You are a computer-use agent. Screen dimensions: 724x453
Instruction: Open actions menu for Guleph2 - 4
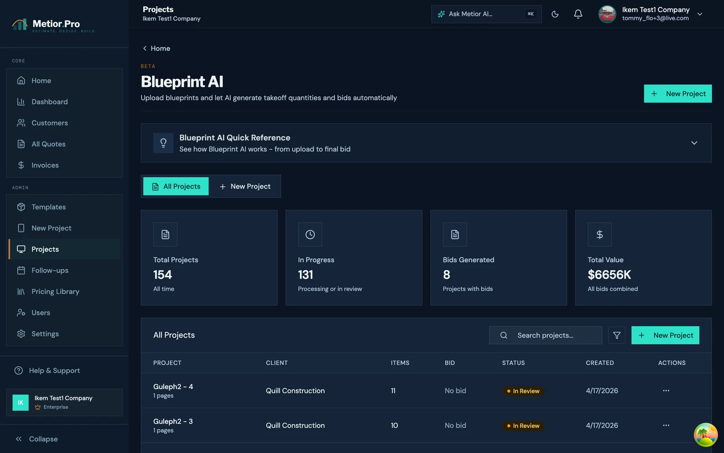(x=666, y=390)
